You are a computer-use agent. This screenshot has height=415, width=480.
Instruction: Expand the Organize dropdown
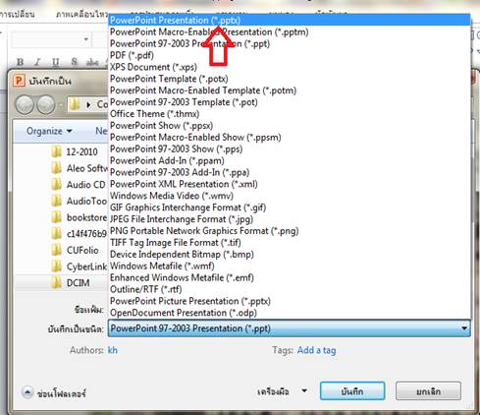(49, 131)
